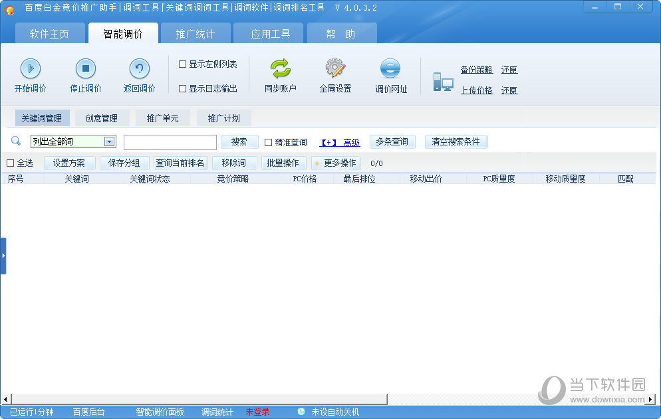The image size is (661, 419).
Task: Click the app logo in title bar
Action: click(9, 9)
